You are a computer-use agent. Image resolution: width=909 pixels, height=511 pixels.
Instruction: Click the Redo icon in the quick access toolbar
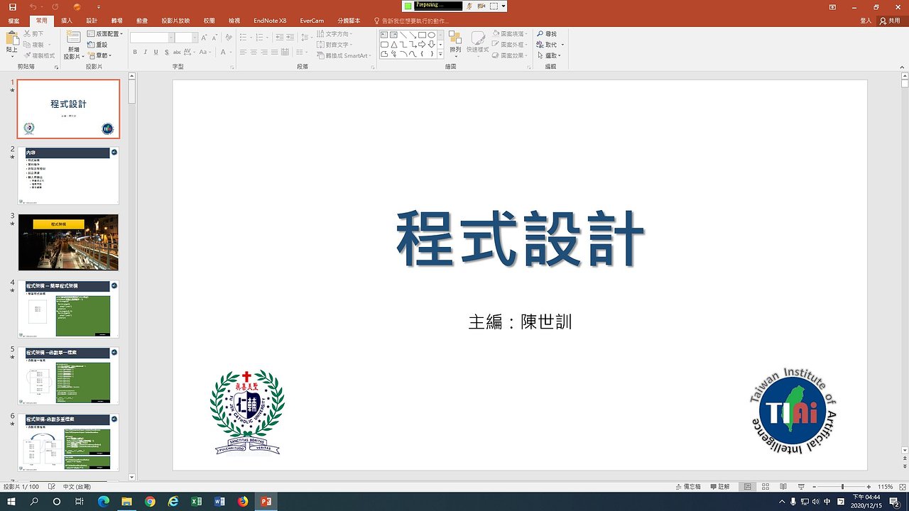[55, 6]
